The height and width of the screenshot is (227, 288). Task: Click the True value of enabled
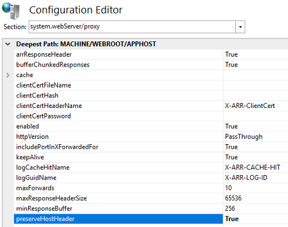(x=231, y=127)
